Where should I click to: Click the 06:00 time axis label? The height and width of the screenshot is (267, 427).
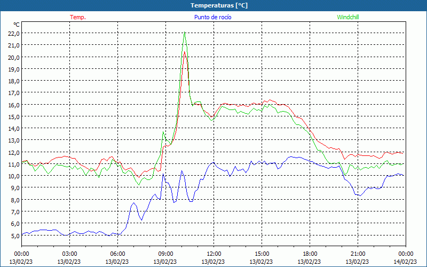pos(117,254)
